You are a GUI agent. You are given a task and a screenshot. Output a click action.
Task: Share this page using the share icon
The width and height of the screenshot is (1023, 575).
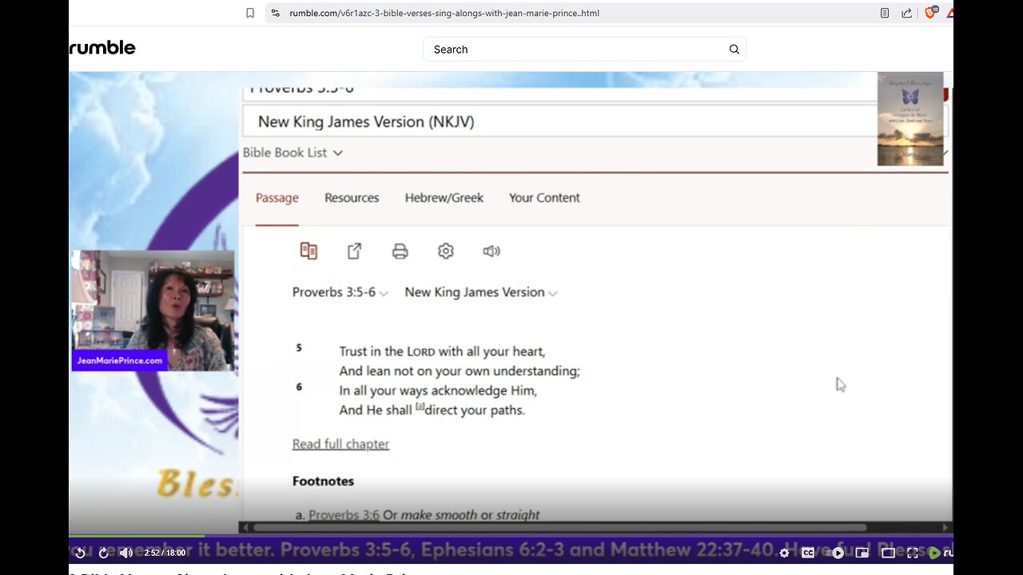tap(907, 13)
